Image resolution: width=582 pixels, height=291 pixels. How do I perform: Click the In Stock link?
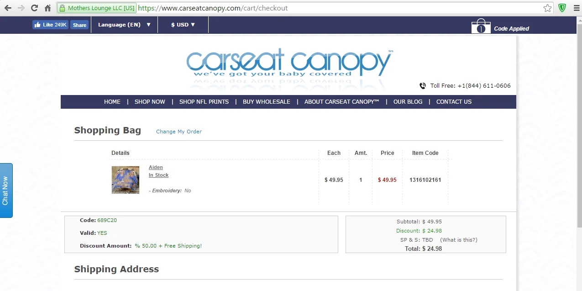158,175
